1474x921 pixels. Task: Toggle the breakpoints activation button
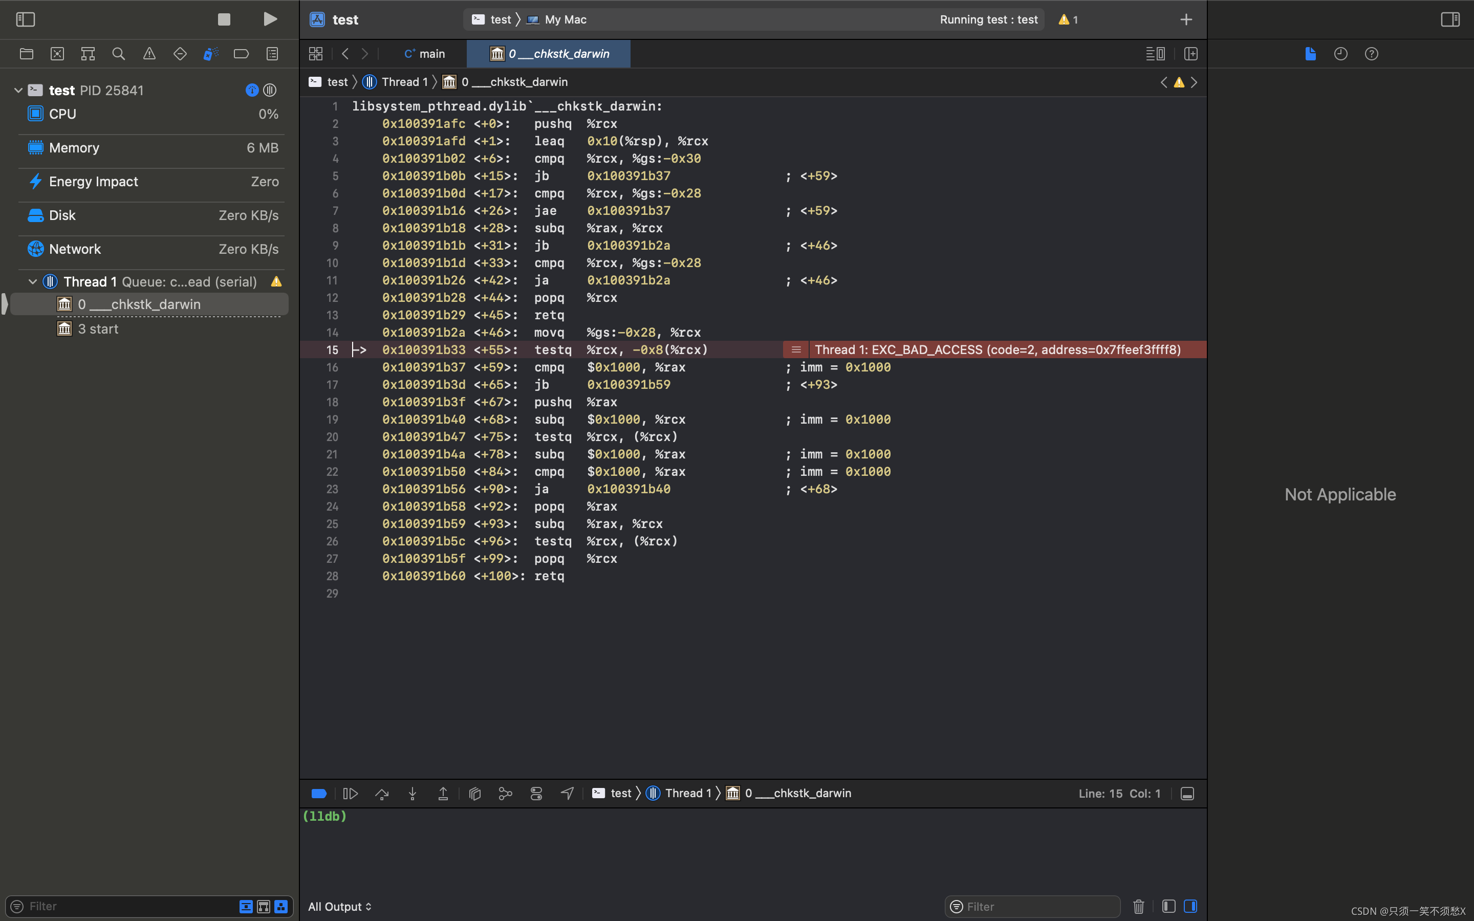click(318, 793)
